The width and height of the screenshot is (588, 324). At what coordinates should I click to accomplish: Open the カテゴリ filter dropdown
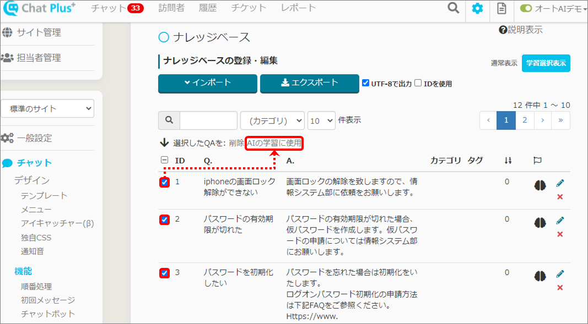point(272,120)
